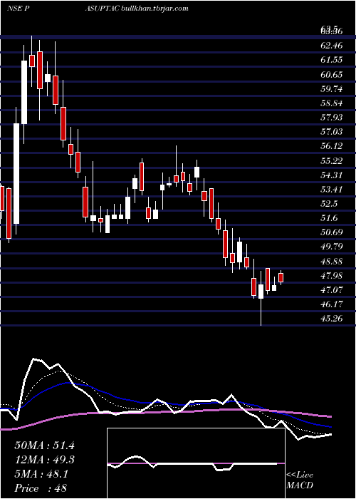
Task: Click the 59.74 price axis label
Action: click(x=332, y=89)
